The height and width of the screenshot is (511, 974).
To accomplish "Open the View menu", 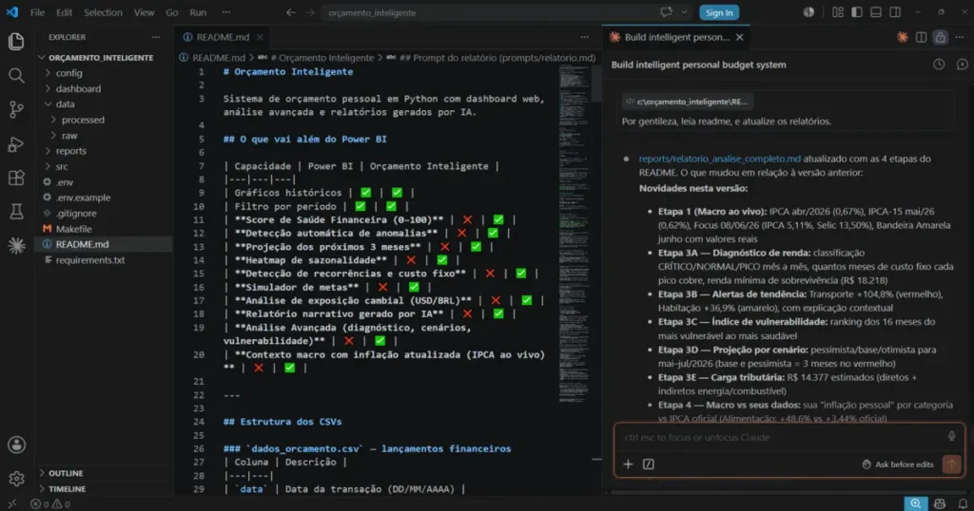I will 145,12.
